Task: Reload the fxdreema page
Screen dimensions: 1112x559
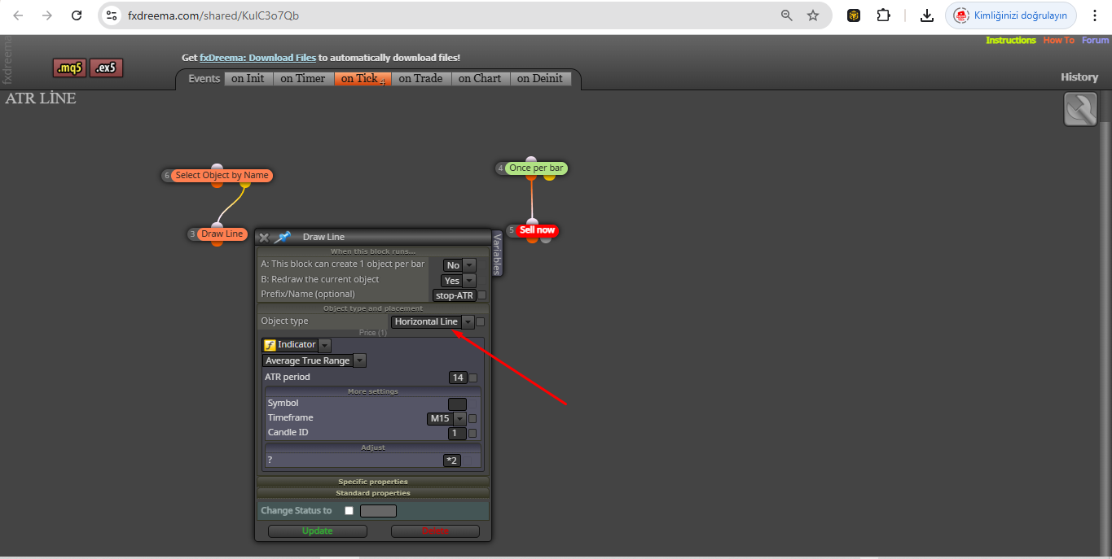Action: 77,15
